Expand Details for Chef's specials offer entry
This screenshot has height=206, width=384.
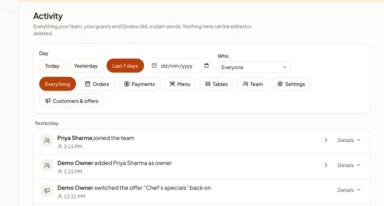point(349,190)
